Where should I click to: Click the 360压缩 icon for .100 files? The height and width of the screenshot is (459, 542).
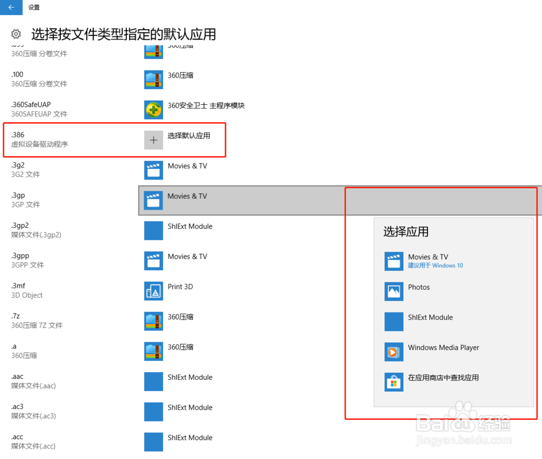click(154, 79)
